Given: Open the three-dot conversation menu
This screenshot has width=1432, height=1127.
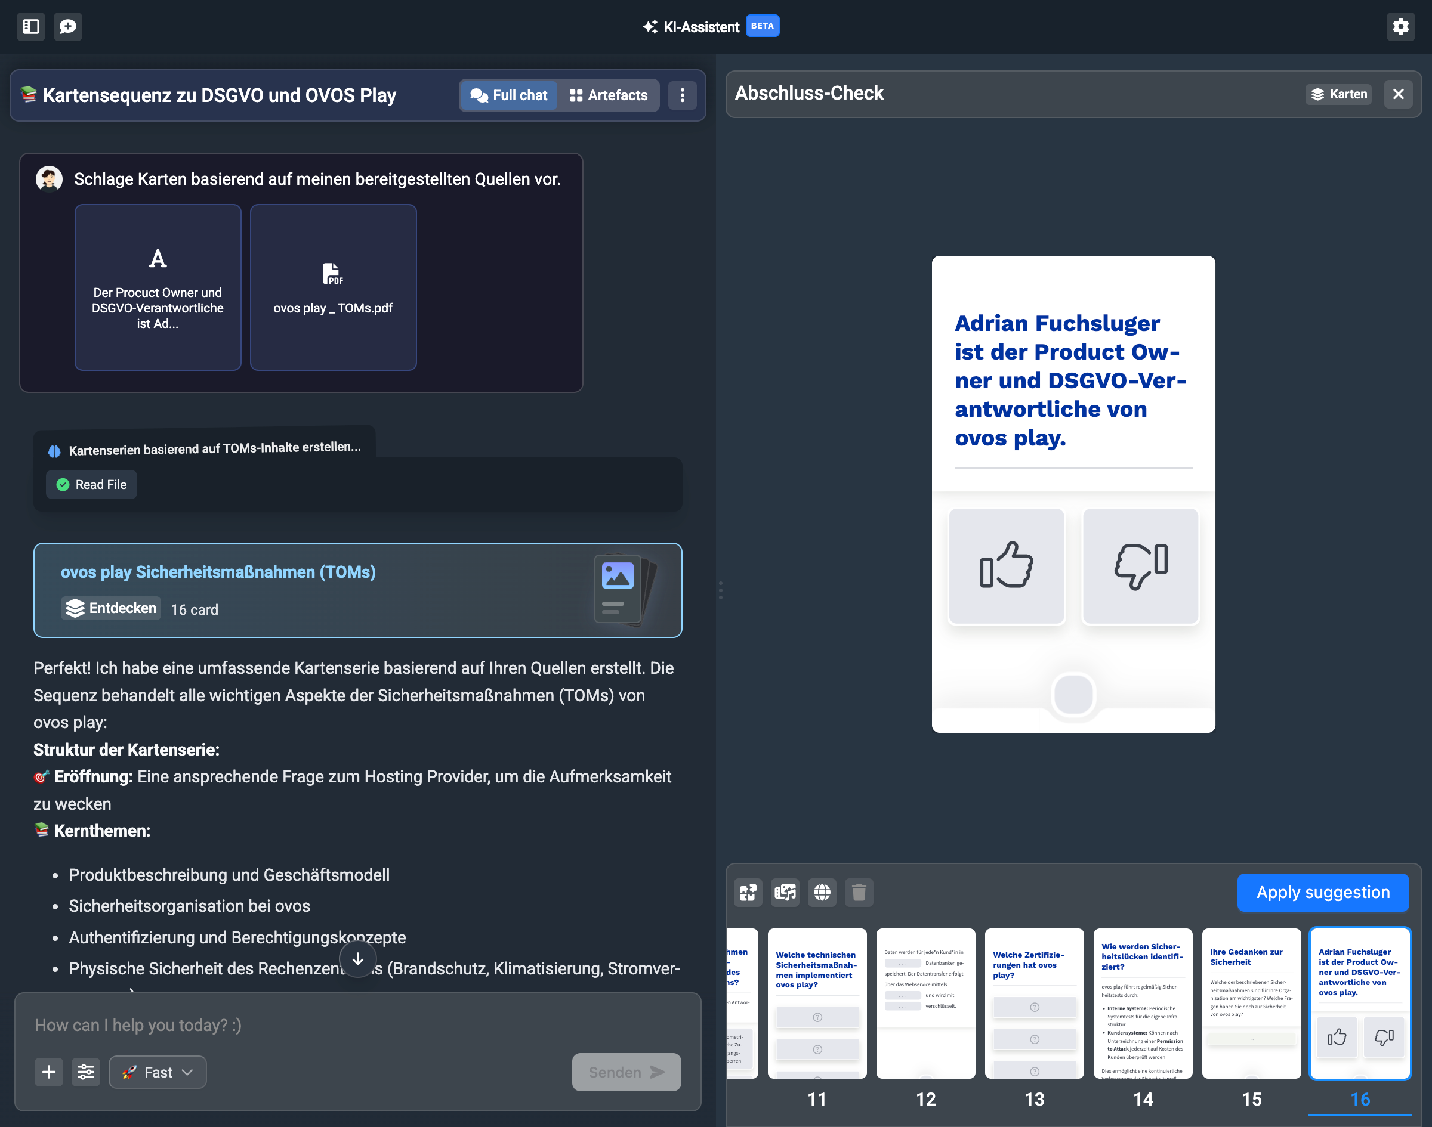Looking at the screenshot, I should (x=683, y=95).
